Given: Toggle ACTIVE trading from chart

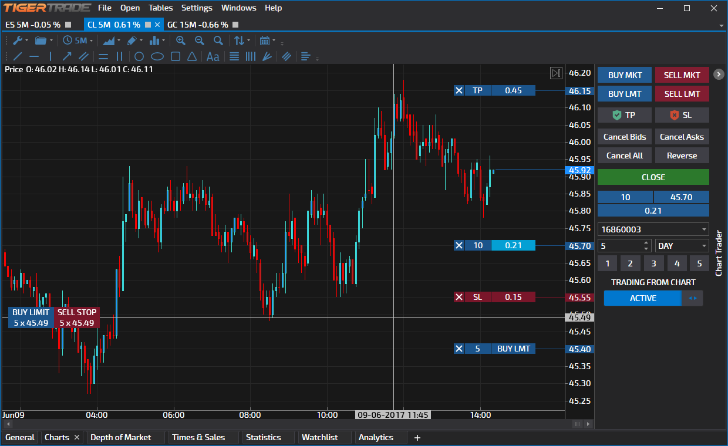Looking at the screenshot, I should [x=642, y=298].
